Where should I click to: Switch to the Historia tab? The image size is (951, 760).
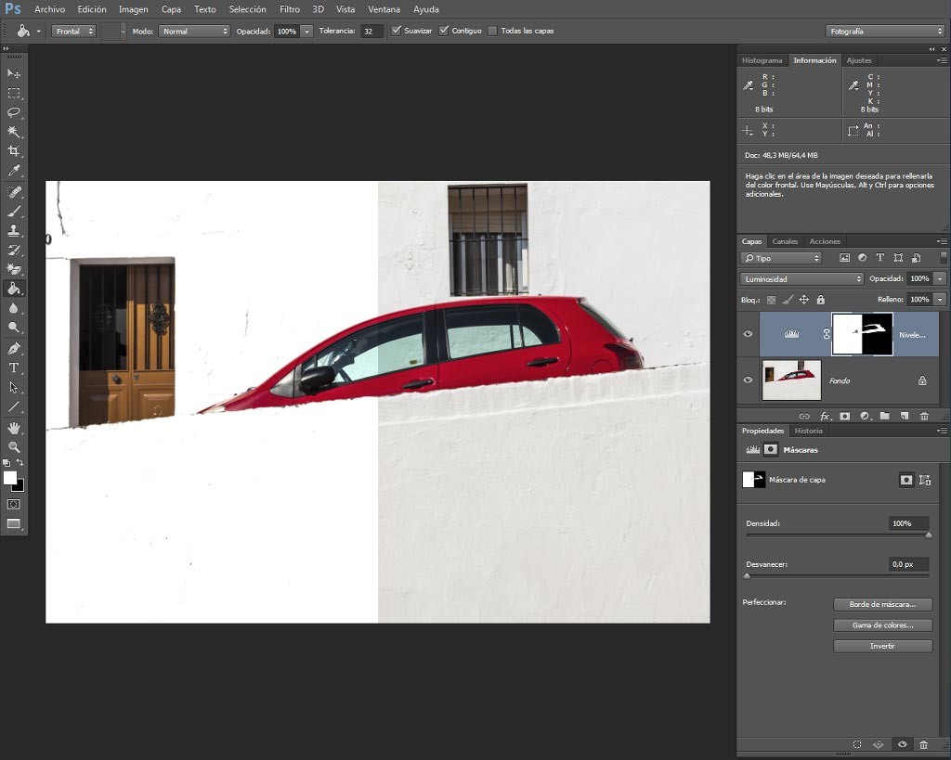[x=809, y=431]
